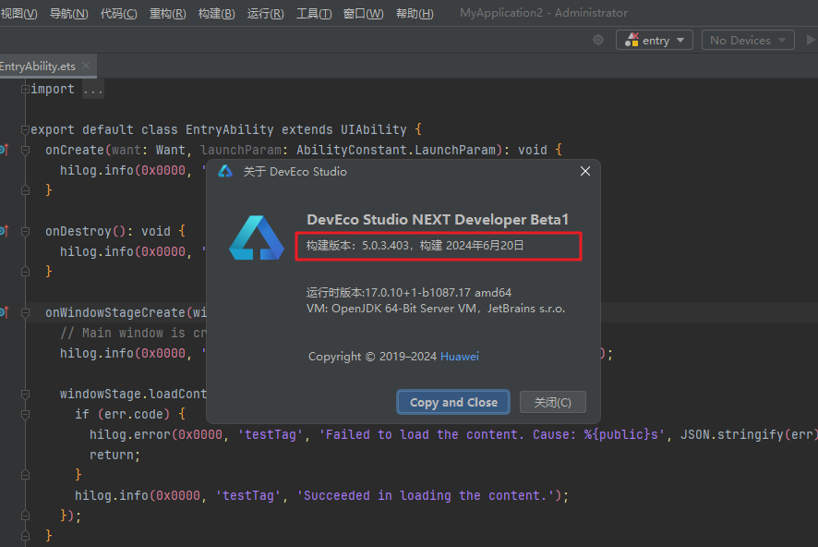Collapse the if (err.code) fold marker

point(25,415)
